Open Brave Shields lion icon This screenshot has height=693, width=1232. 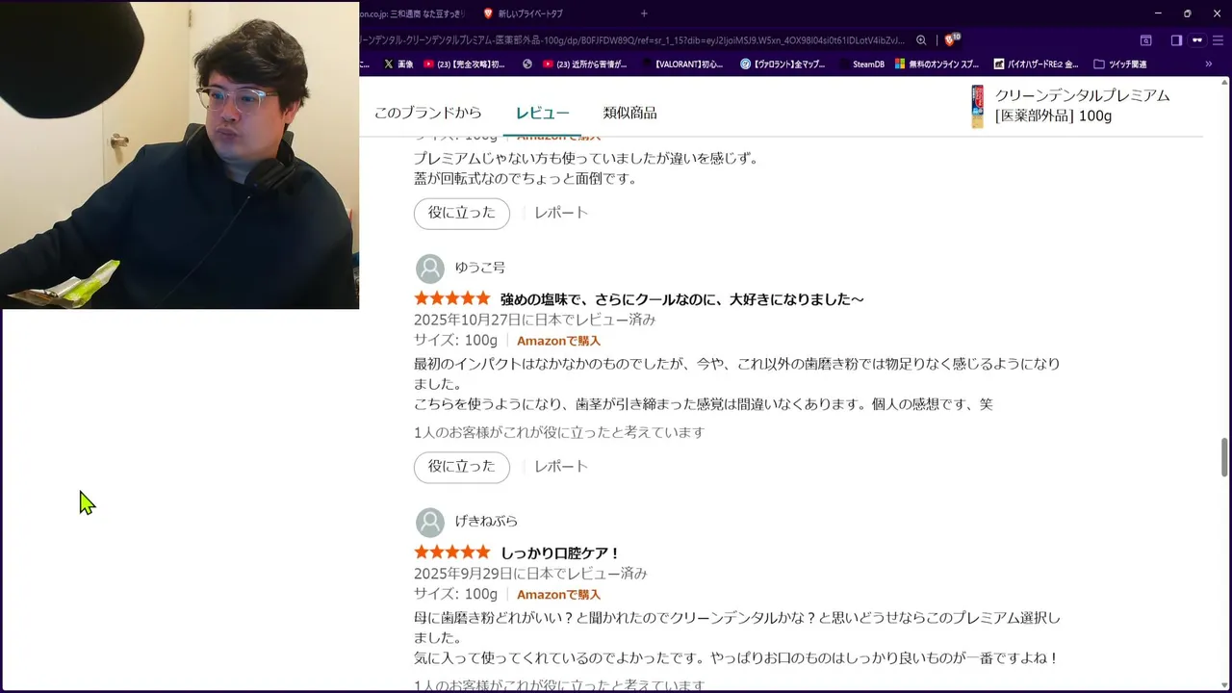(951, 40)
